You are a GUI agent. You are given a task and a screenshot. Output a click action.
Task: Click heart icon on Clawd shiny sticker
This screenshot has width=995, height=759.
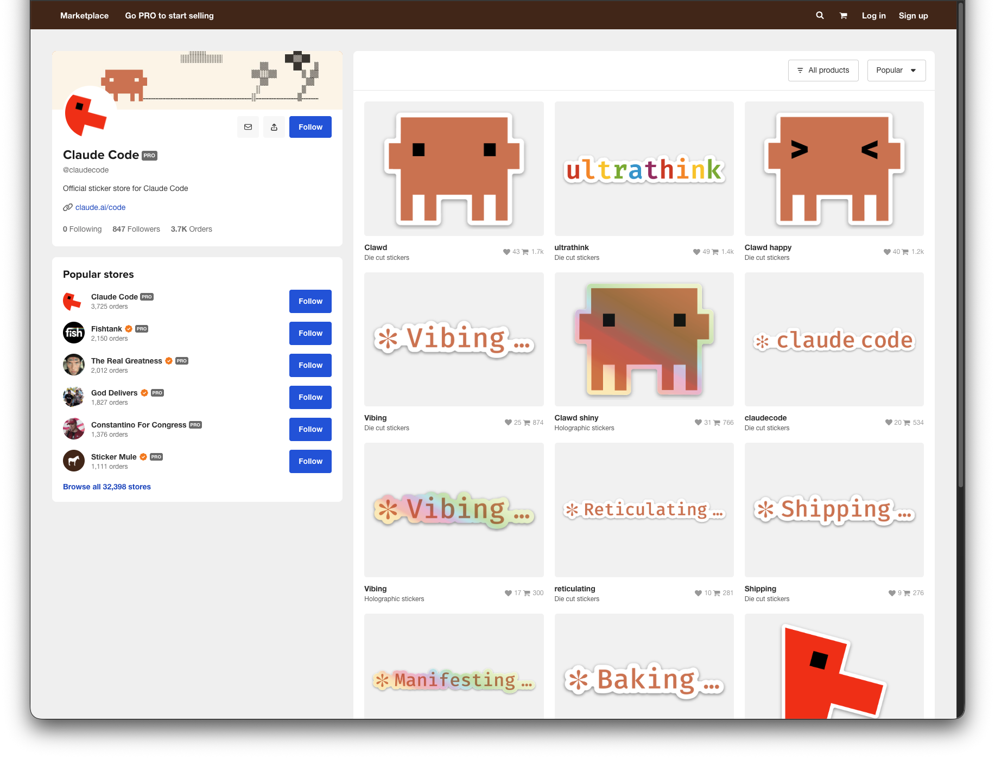click(x=698, y=423)
